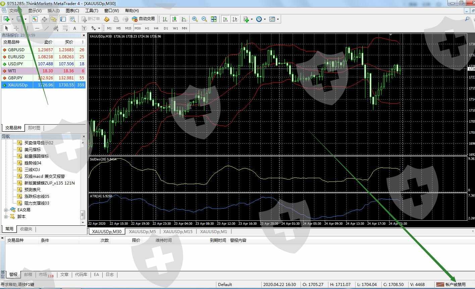Image resolution: width=475 pixels, height=289 pixels.
Task: Open the tile windows grid icon
Action: point(214,19)
